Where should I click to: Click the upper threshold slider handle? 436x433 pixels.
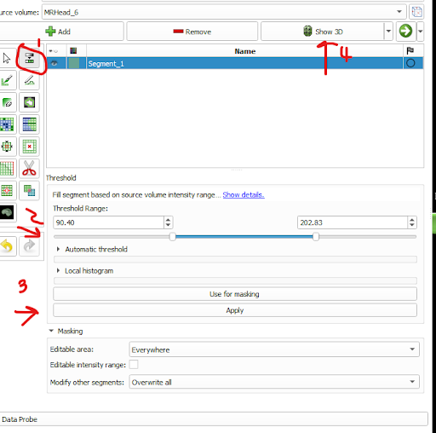(x=316, y=237)
